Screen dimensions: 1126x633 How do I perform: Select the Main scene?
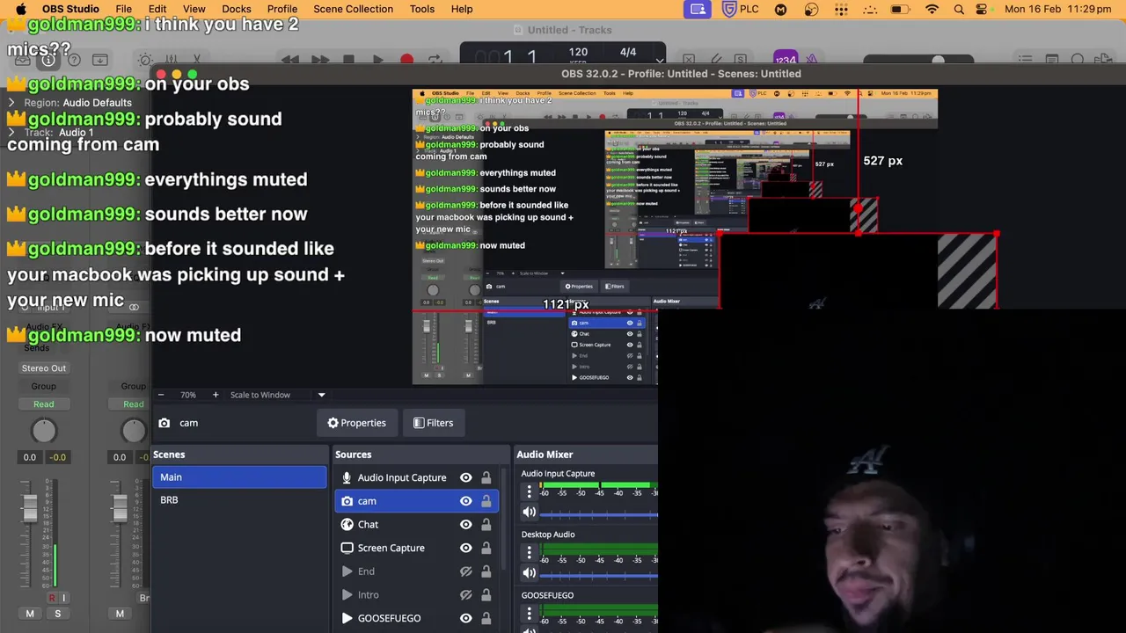point(239,477)
